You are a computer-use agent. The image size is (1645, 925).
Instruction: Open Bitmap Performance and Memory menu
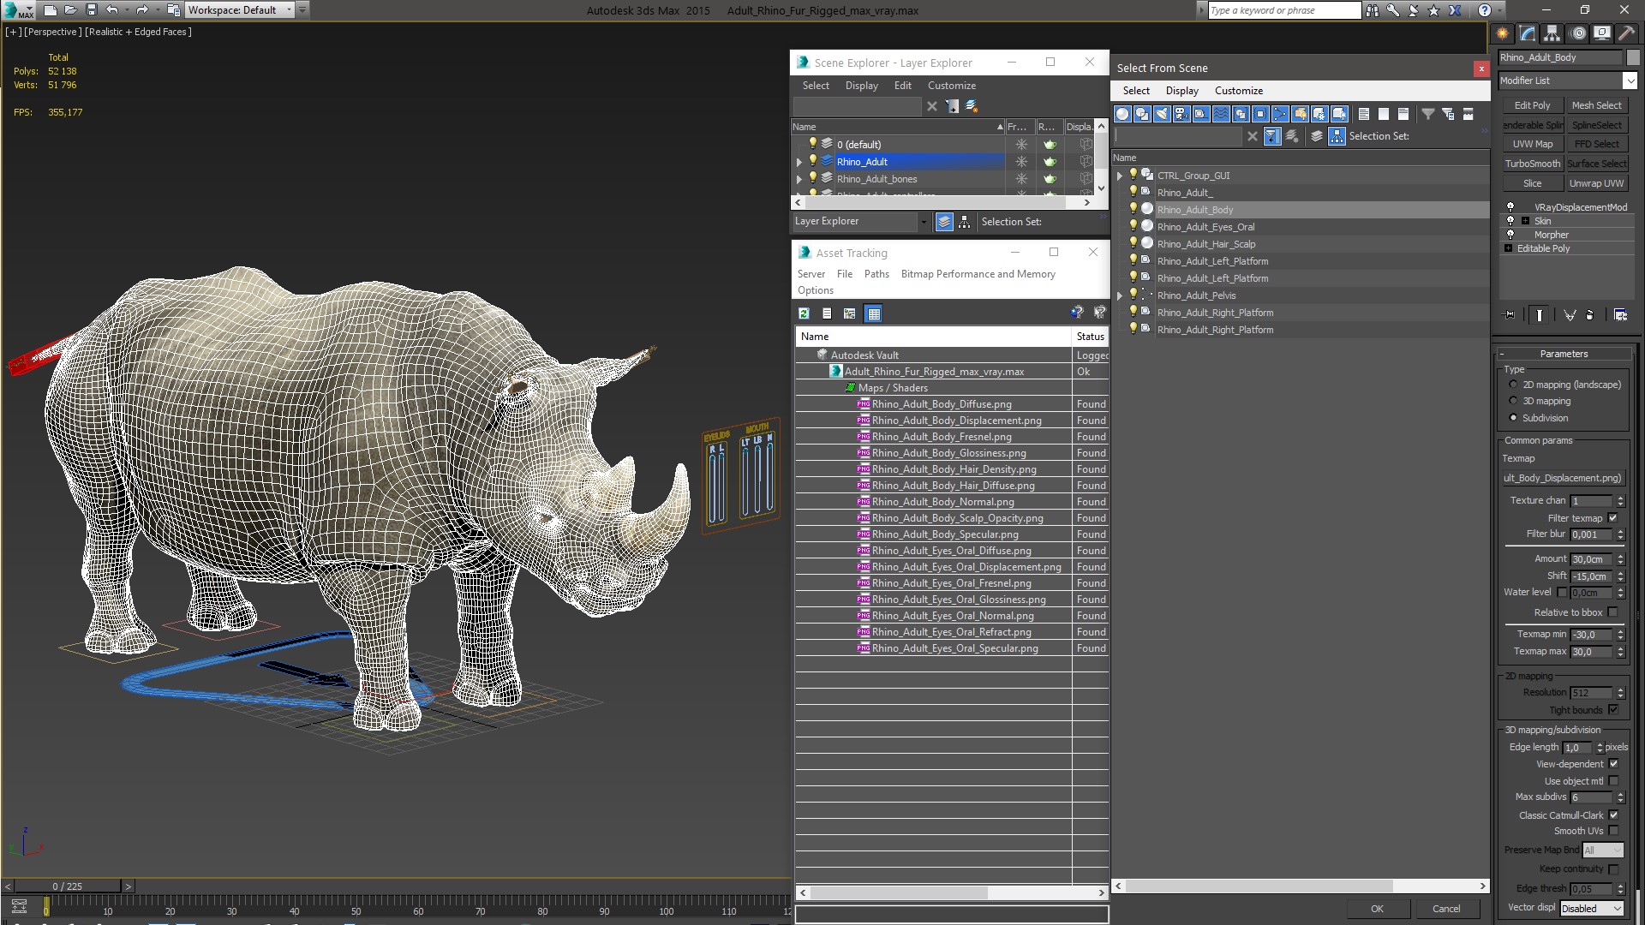pos(978,274)
